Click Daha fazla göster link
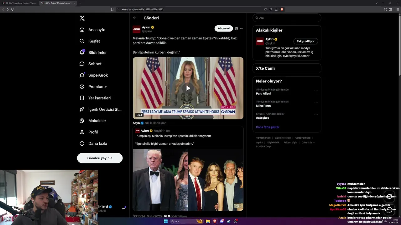 (x=268, y=127)
